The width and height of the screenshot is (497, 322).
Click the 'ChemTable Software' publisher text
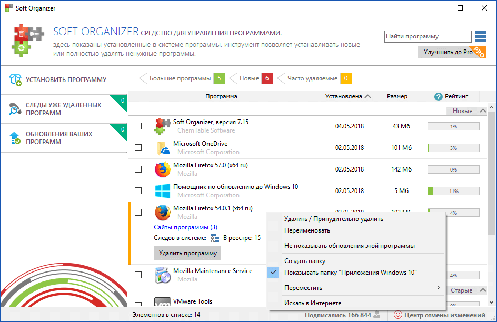coord(206,130)
